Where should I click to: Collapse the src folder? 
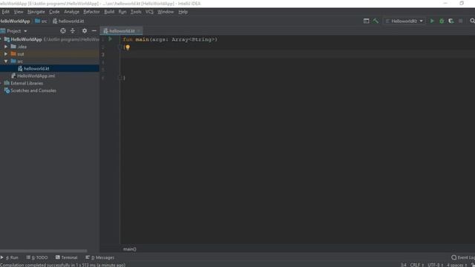pos(6,61)
